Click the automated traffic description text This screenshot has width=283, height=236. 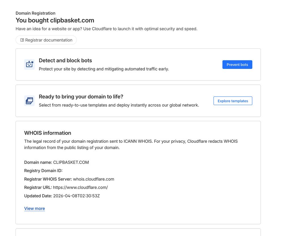tap(104, 69)
